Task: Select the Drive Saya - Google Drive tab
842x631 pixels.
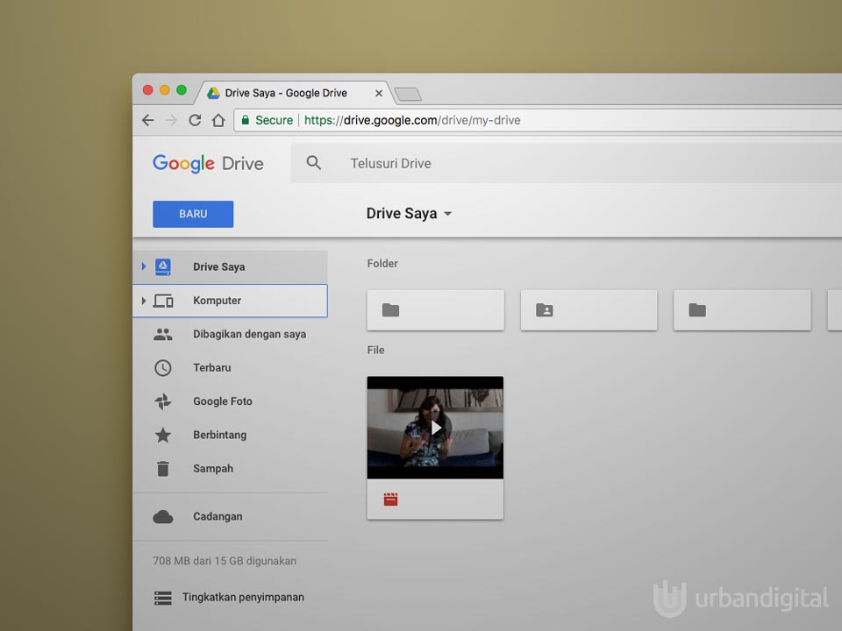Action: click(x=285, y=93)
